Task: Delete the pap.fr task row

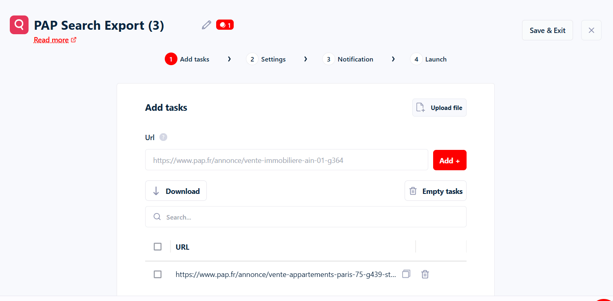Action: (425, 274)
